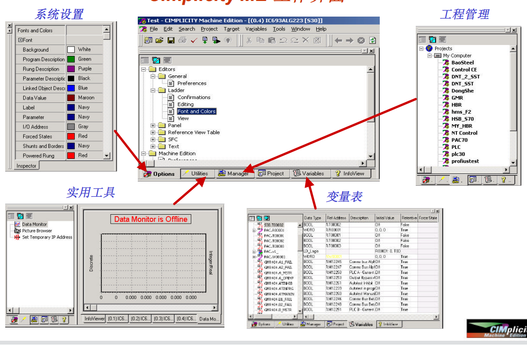
Task: Click the Maroon Data Value color swatch
Action: (71, 98)
